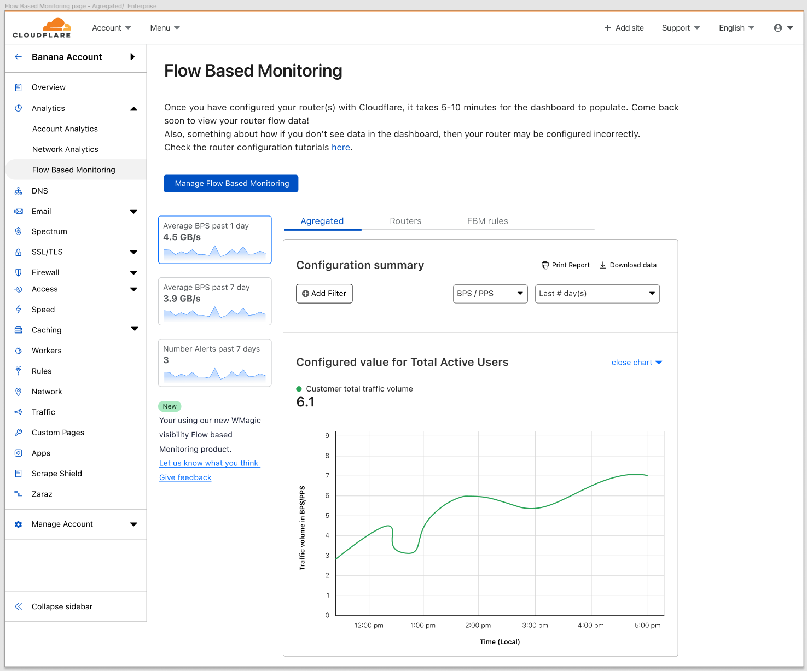Screen dimensions: 807x671
Task: Click the Manage Flow Based Monitoring button
Action: click(231, 184)
